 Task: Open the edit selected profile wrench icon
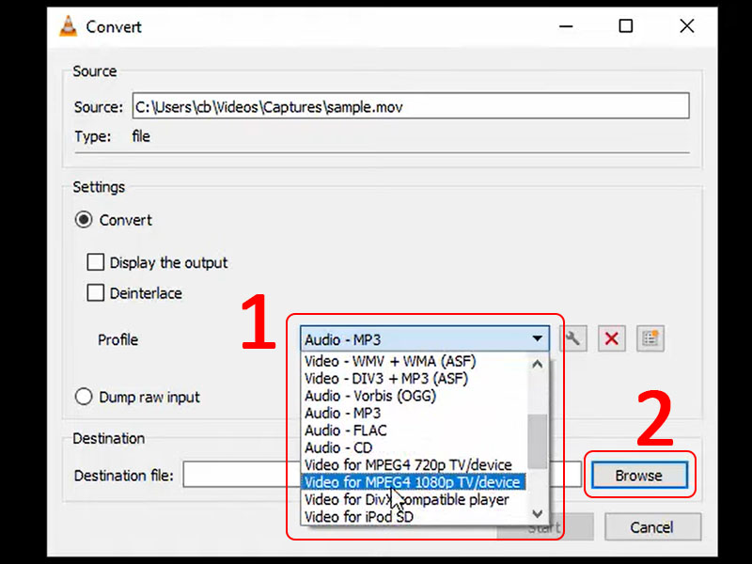[573, 338]
